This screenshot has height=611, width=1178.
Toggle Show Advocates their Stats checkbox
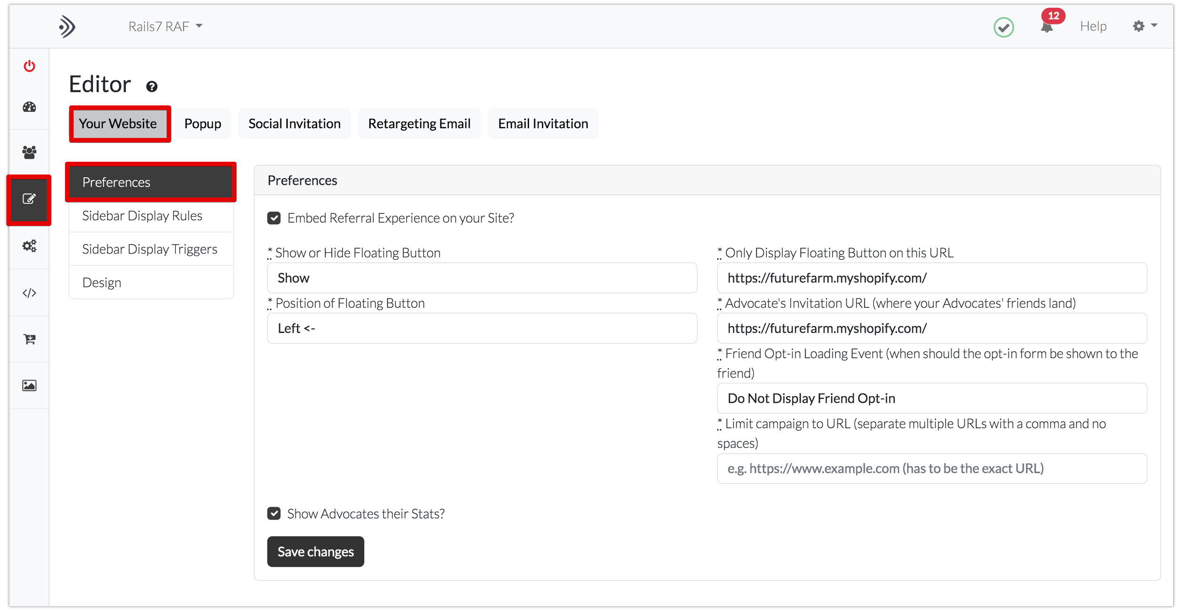274,513
